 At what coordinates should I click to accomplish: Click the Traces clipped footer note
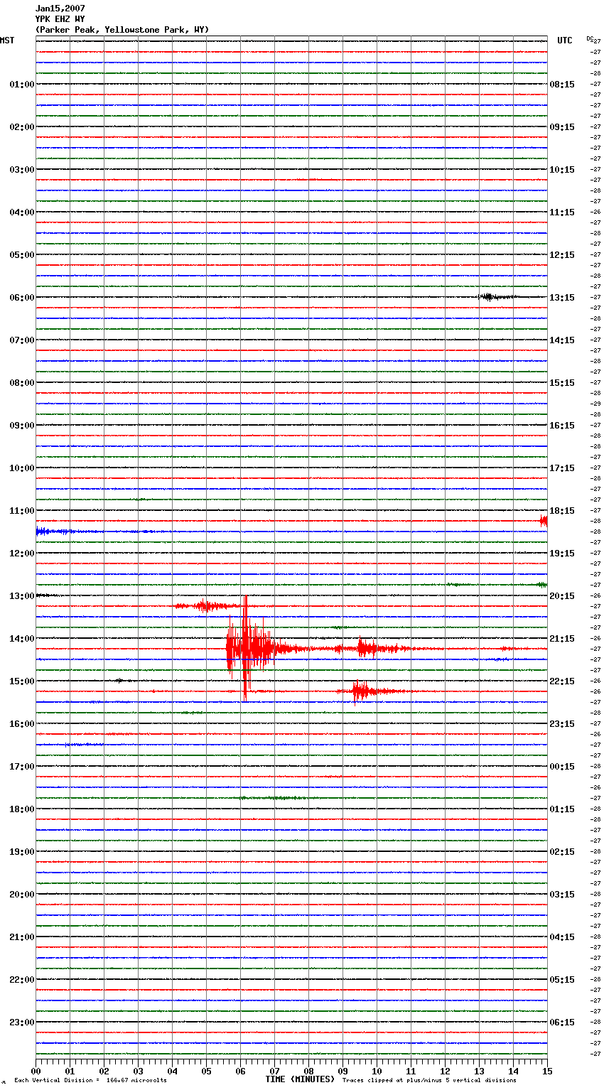pos(429,1080)
